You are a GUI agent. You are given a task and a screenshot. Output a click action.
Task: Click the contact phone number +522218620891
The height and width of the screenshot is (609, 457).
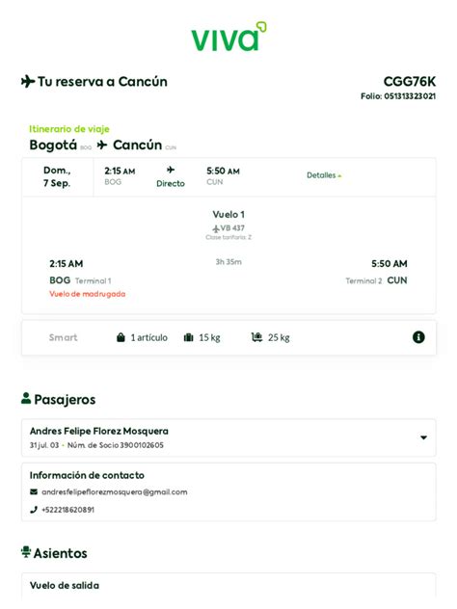click(68, 510)
